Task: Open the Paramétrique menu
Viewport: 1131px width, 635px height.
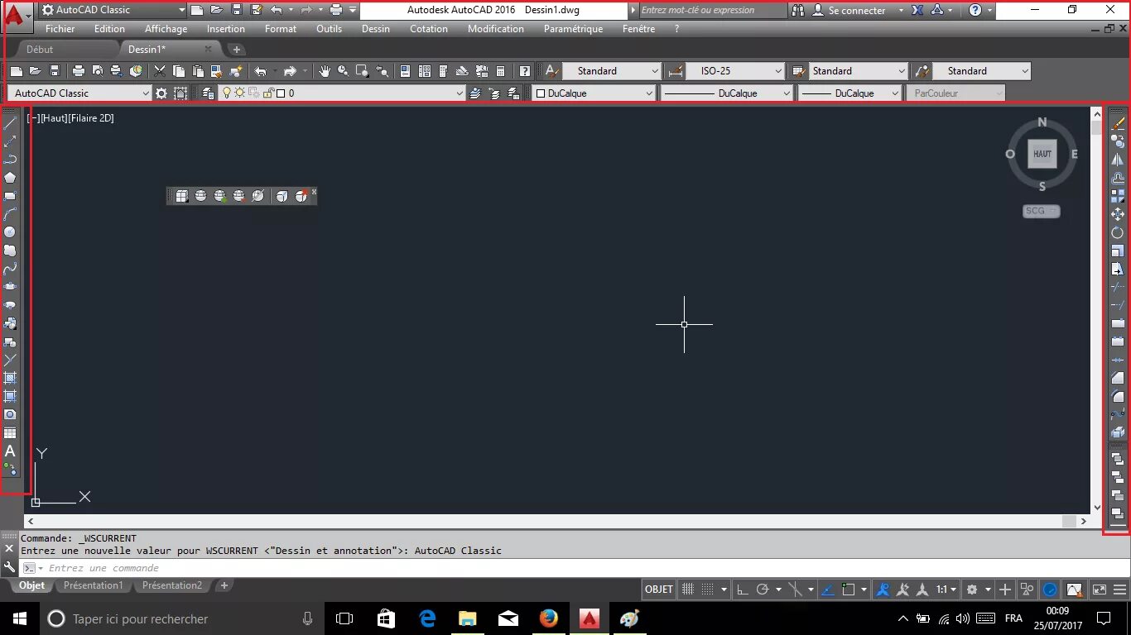Action: coord(573,29)
